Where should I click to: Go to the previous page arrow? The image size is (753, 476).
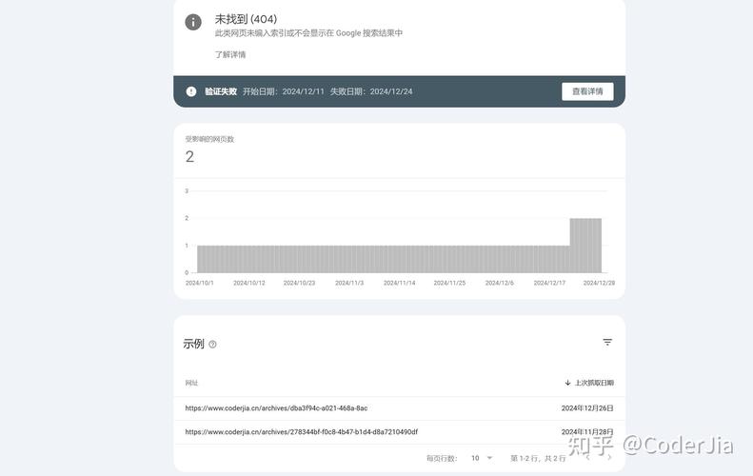click(x=587, y=458)
